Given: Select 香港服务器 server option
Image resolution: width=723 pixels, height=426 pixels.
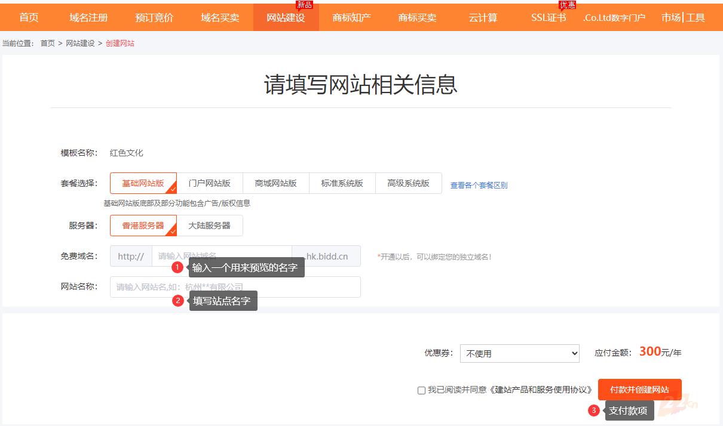Looking at the screenshot, I should 143,226.
